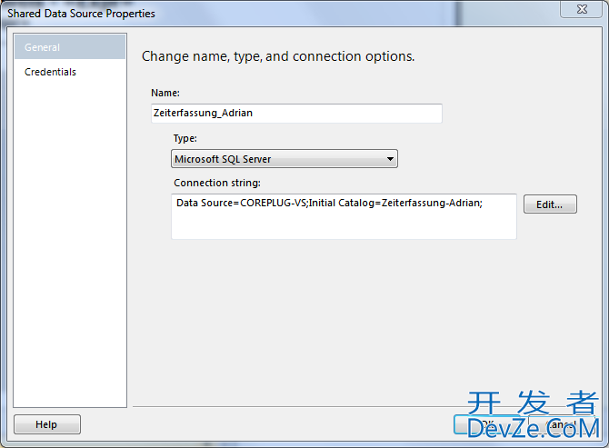Image resolution: width=609 pixels, height=448 pixels.
Task: Open the Credentials page
Action: click(x=70, y=72)
